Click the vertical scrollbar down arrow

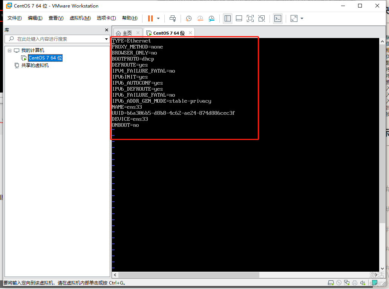pyautogui.click(x=382, y=268)
